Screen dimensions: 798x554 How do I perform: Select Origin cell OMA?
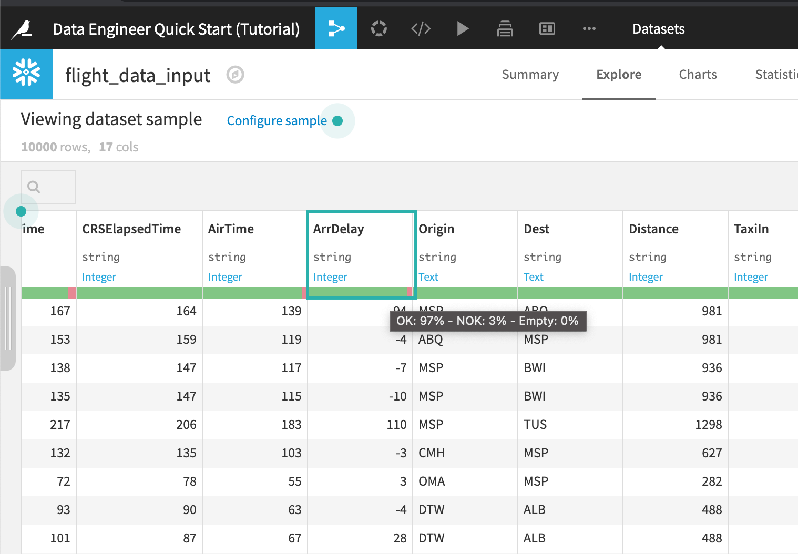click(465, 481)
